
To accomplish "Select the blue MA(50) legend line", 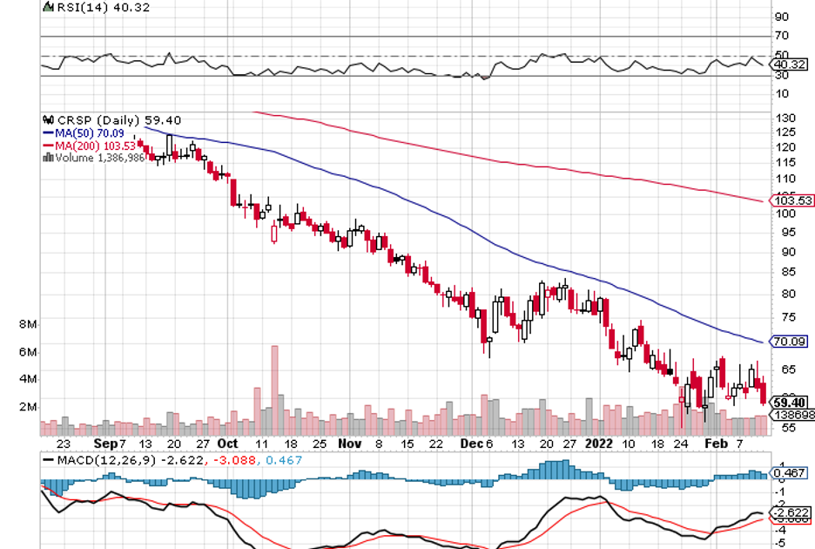I will [x=48, y=133].
